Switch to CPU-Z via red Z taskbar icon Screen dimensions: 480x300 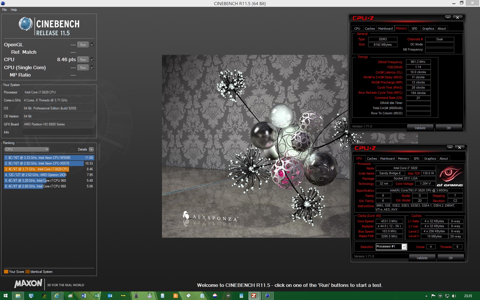click(x=253, y=296)
